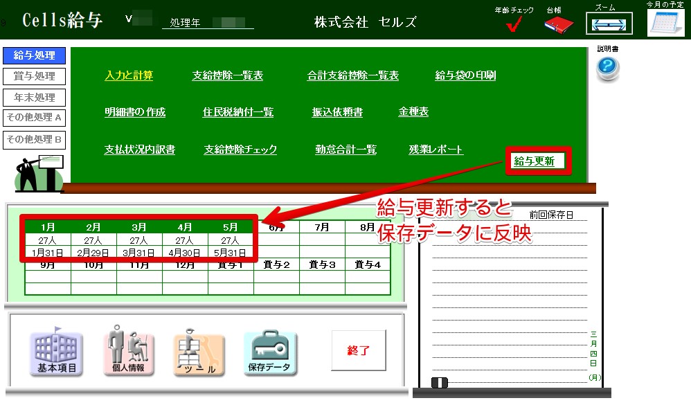Open the ツール worker icon

[199, 352]
